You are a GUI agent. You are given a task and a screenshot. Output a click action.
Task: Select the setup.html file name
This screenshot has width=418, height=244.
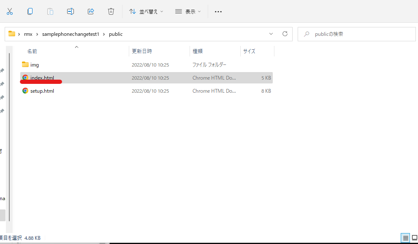42,91
